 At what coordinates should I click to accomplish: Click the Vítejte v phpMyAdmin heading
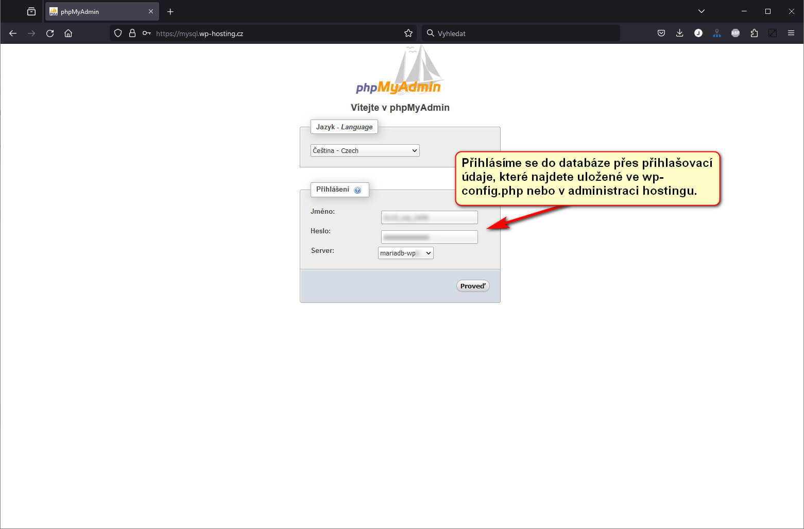(400, 108)
